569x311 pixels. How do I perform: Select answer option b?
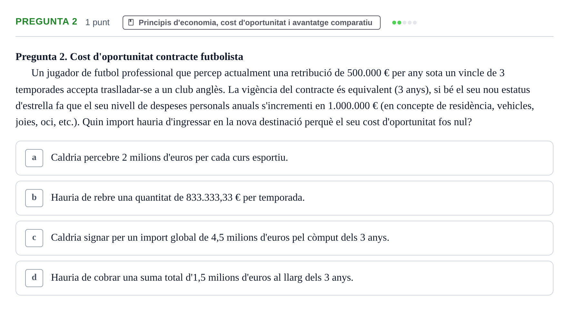[284, 198]
